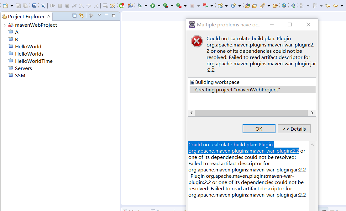Click the Open Task folder icon
346x211 pixels.
[x=255, y=6]
